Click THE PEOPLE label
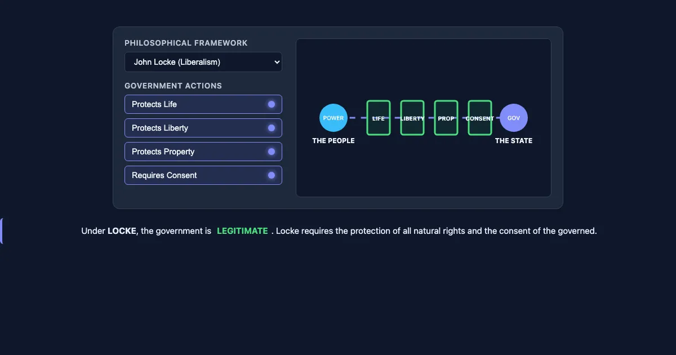The image size is (676, 355). point(333,141)
